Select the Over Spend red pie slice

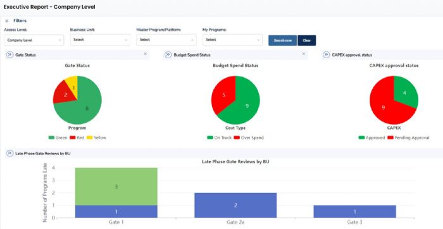(x=223, y=95)
